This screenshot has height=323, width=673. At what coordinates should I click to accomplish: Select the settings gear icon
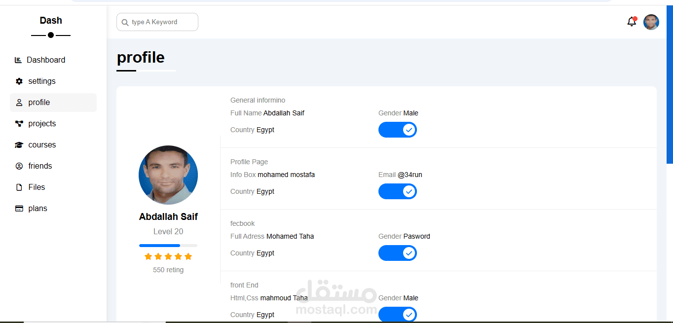coord(18,81)
